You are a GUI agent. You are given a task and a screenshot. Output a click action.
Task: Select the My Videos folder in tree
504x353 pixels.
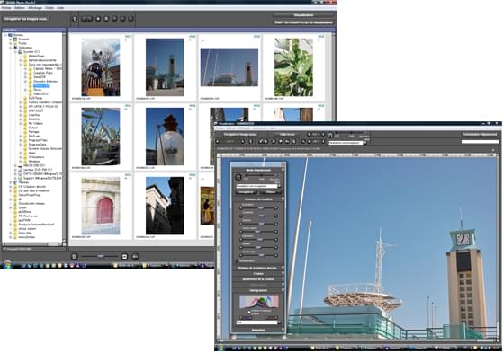pos(35,123)
